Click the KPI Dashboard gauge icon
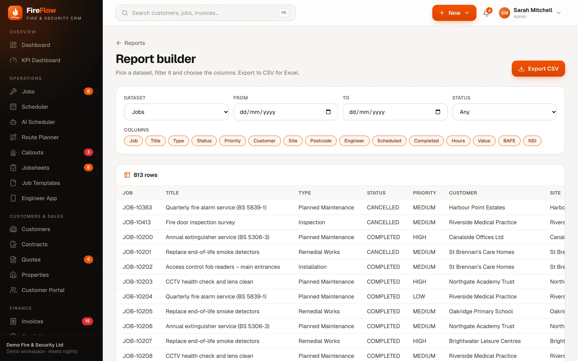This screenshot has height=361, width=578. click(x=13, y=60)
